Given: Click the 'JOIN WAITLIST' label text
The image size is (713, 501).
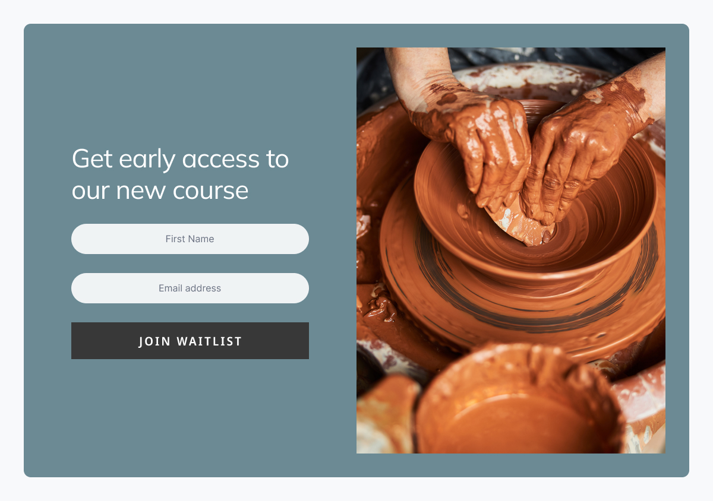Looking at the screenshot, I should [x=190, y=341].
